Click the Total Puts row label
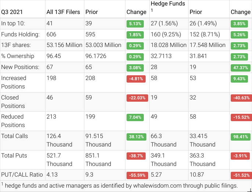This screenshot has width=252, height=192. [x=14, y=155]
